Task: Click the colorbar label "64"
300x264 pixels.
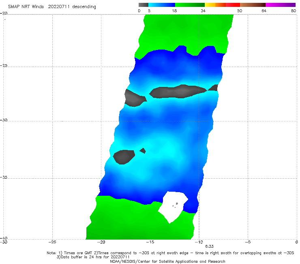Action: pos(264,11)
